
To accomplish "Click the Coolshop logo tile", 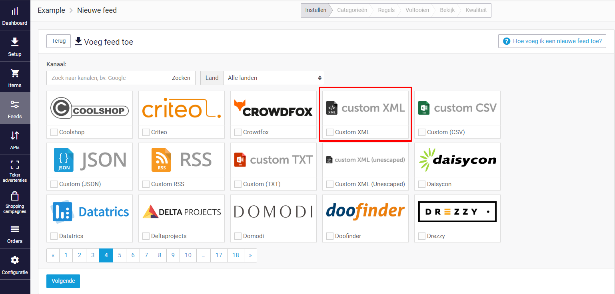I will click(x=90, y=108).
